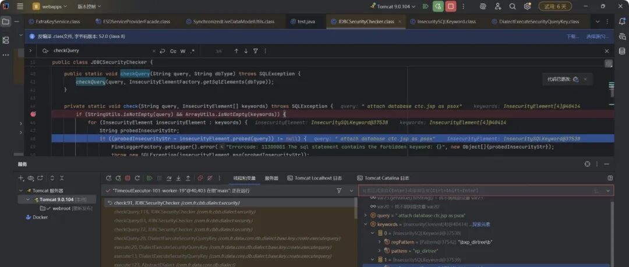This screenshot has height=267, width=629.
Task: Click the 试用: 6 天 trial button
Action: 555,6
